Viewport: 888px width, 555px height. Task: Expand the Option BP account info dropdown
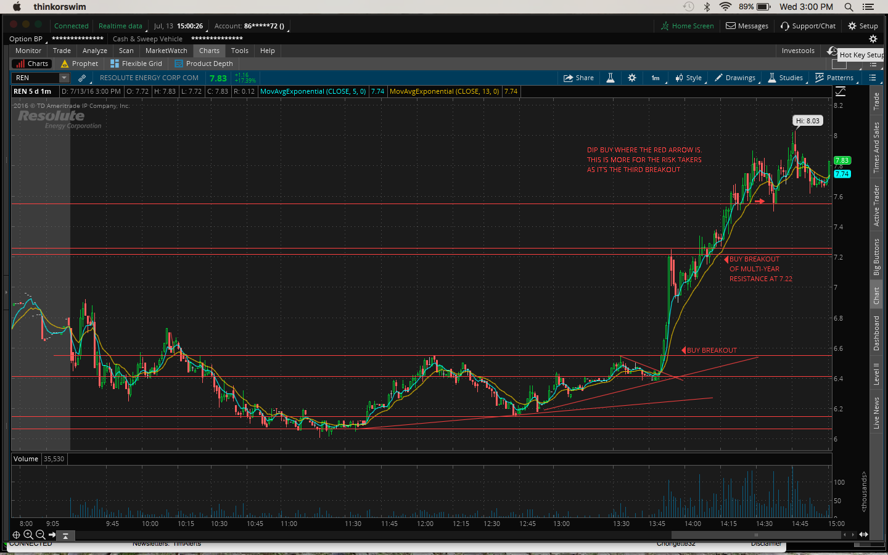tap(27, 39)
